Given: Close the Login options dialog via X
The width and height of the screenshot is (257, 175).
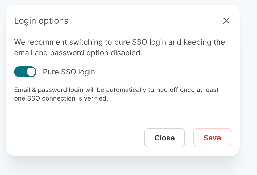Looking at the screenshot, I should click(x=226, y=21).
